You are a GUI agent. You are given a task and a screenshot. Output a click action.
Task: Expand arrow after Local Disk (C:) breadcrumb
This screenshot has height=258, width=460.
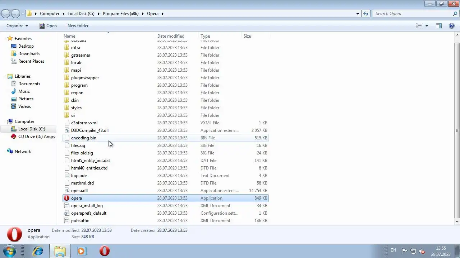(x=98, y=14)
